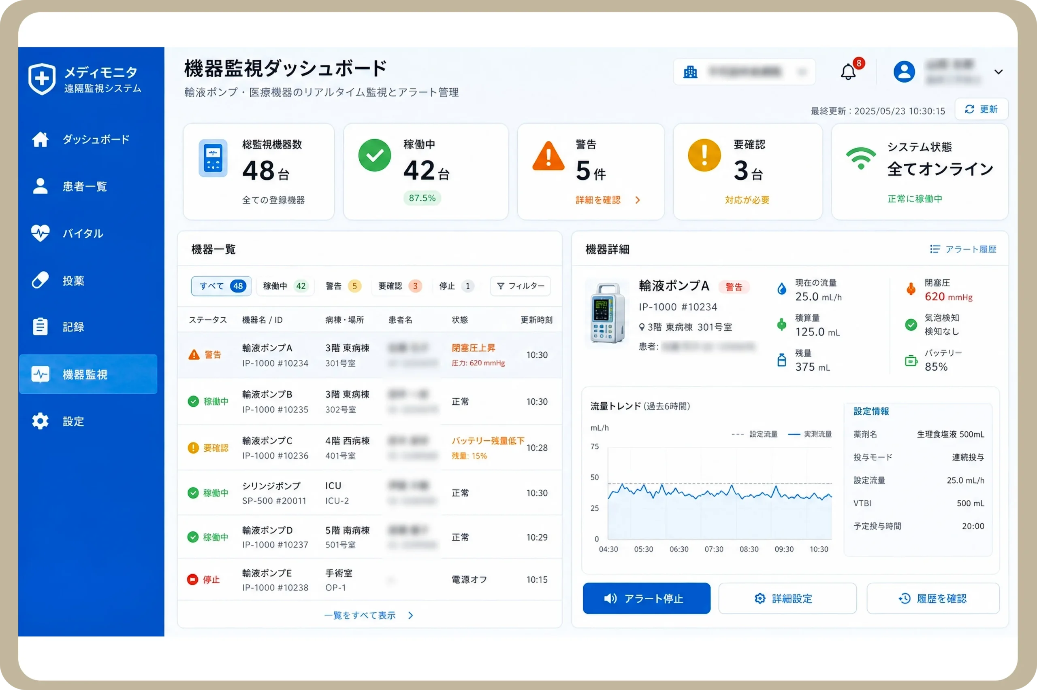This screenshot has width=1037, height=690.
Task: Select the 要確認 3 filter tab
Action: (x=400, y=286)
